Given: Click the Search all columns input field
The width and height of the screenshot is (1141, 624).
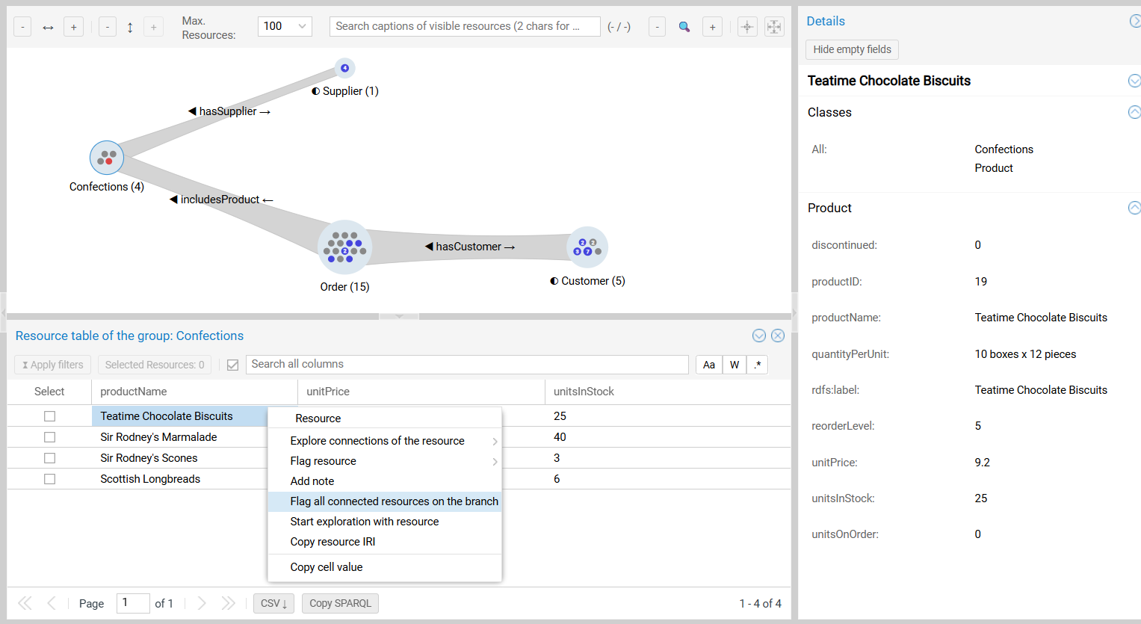Looking at the screenshot, I should click(x=467, y=365).
